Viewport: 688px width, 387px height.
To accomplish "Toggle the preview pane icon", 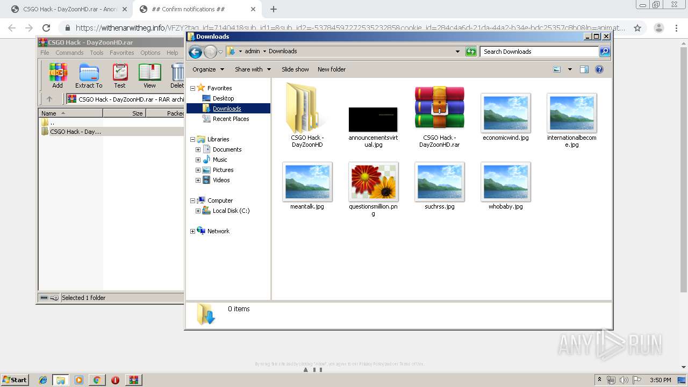I will 584,69.
